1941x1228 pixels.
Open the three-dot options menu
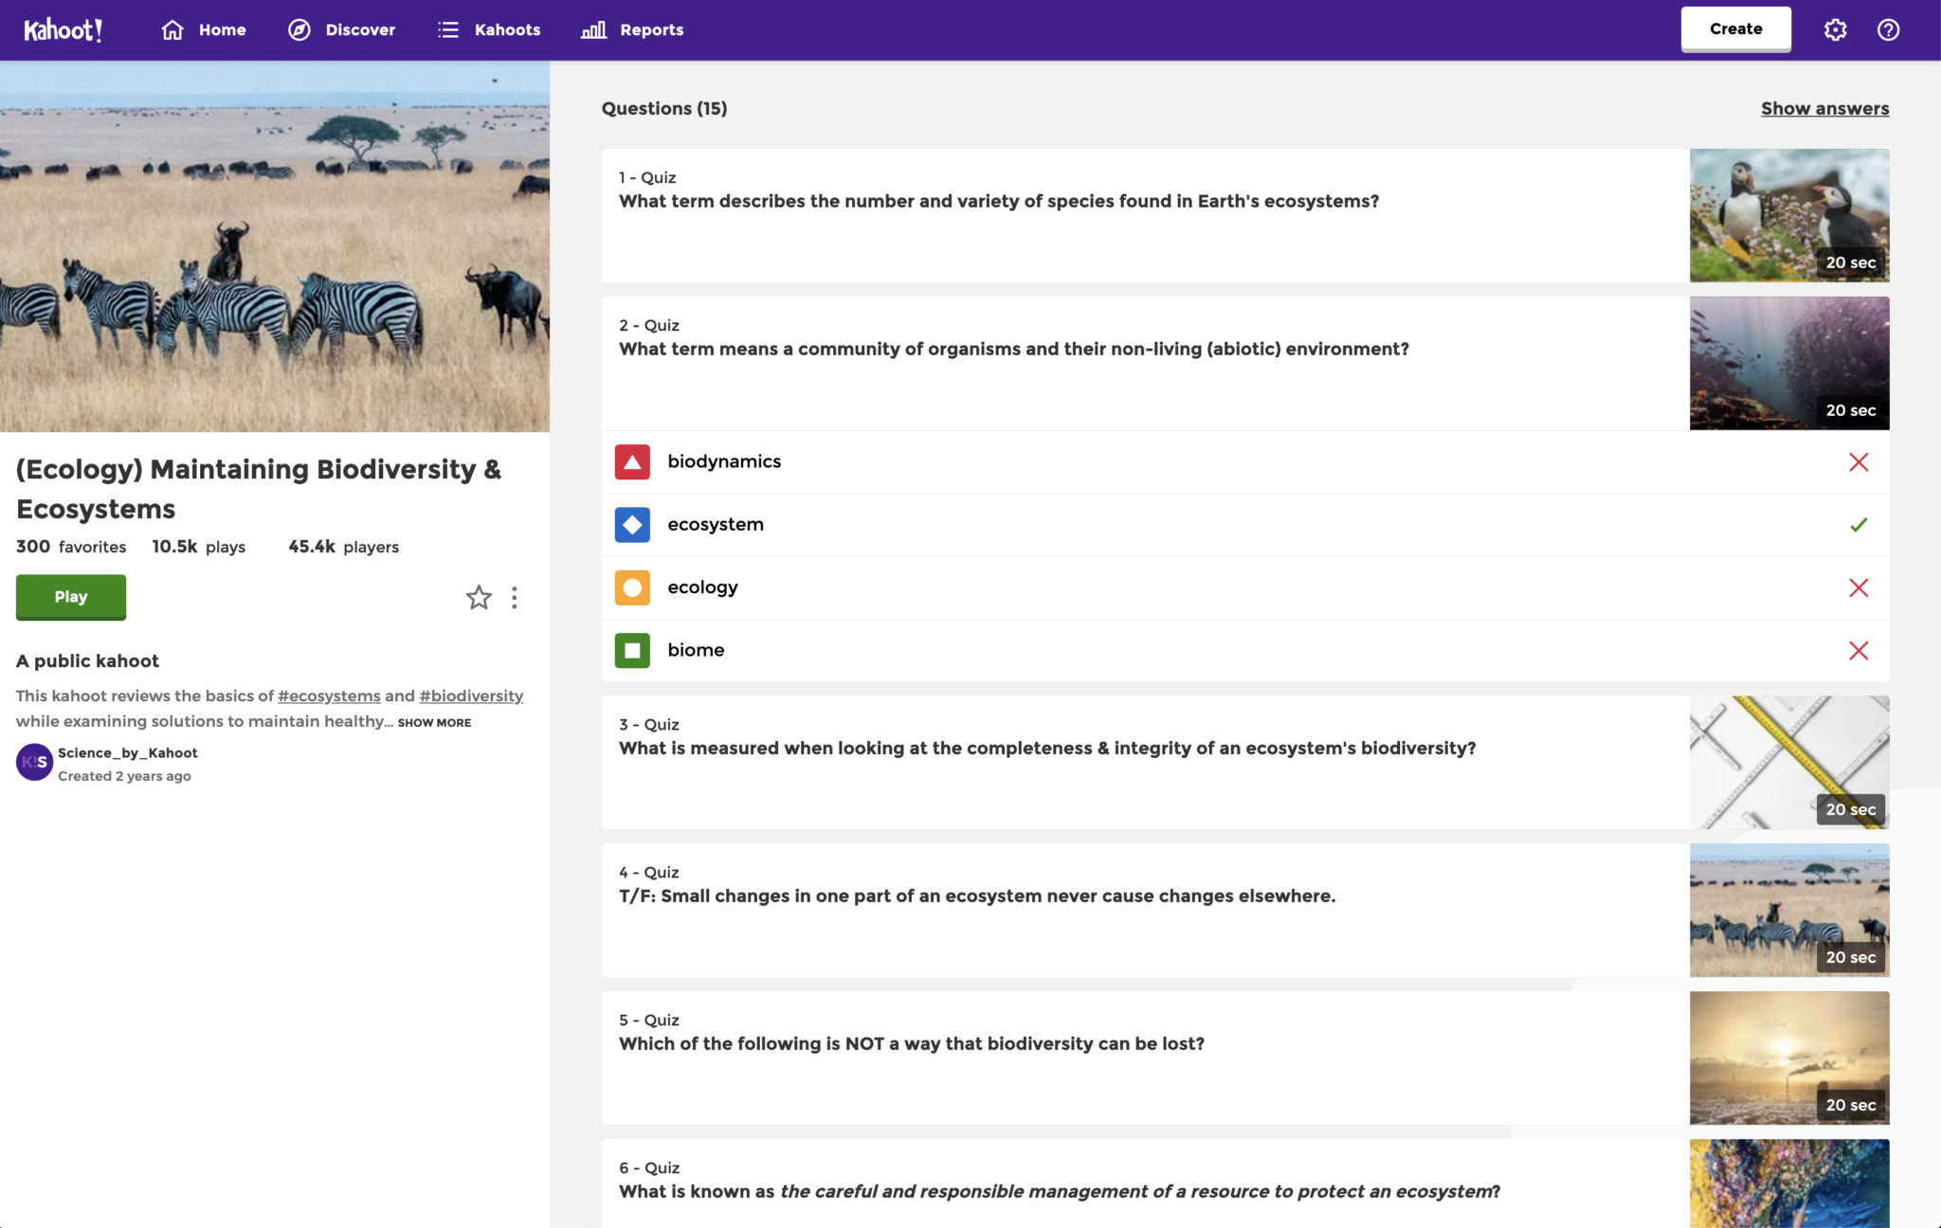[x=515, y=598]
